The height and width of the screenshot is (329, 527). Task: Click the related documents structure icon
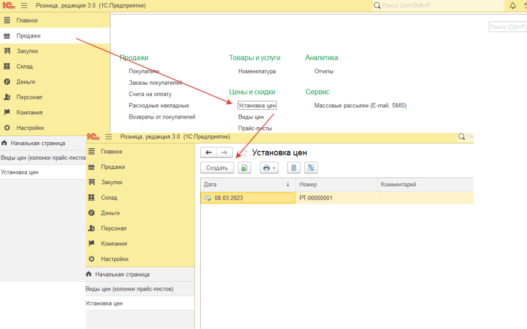tap(311, 168)
